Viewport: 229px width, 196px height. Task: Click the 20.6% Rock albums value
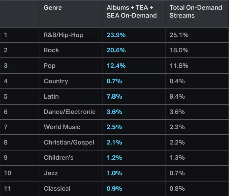pyautogui.click(x=116, y=50)
